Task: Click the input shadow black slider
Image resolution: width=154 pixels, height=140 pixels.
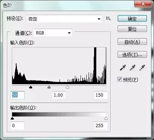Action: [31, 87]
